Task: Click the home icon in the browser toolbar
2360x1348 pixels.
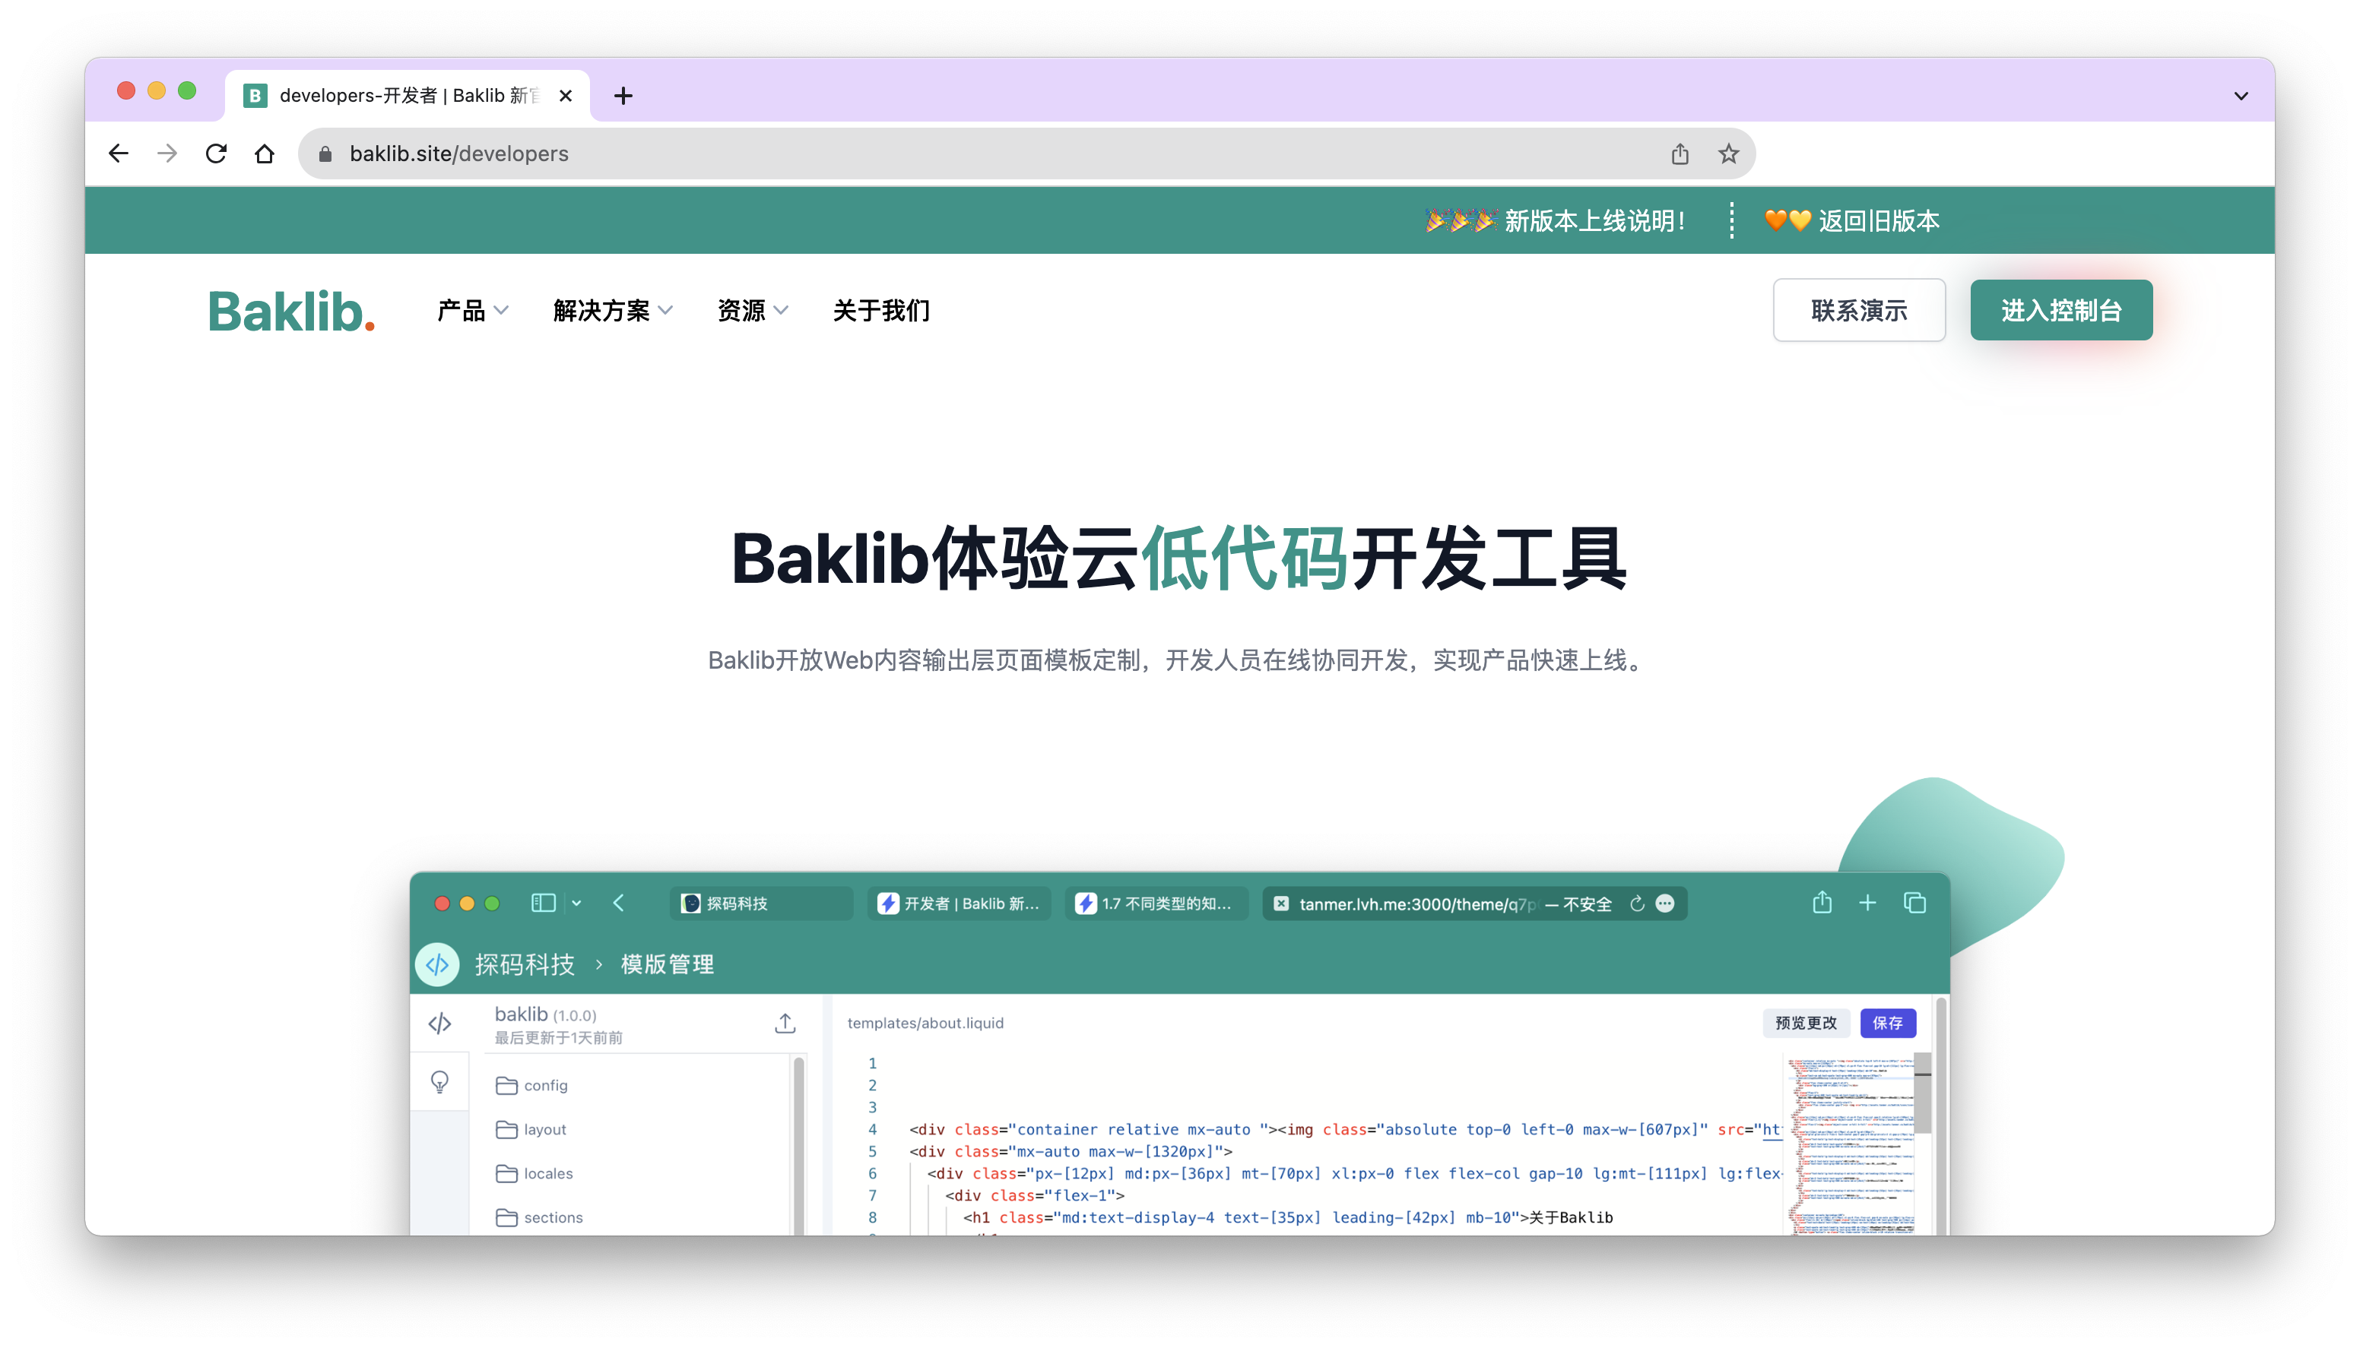Action: pos(264,153)
